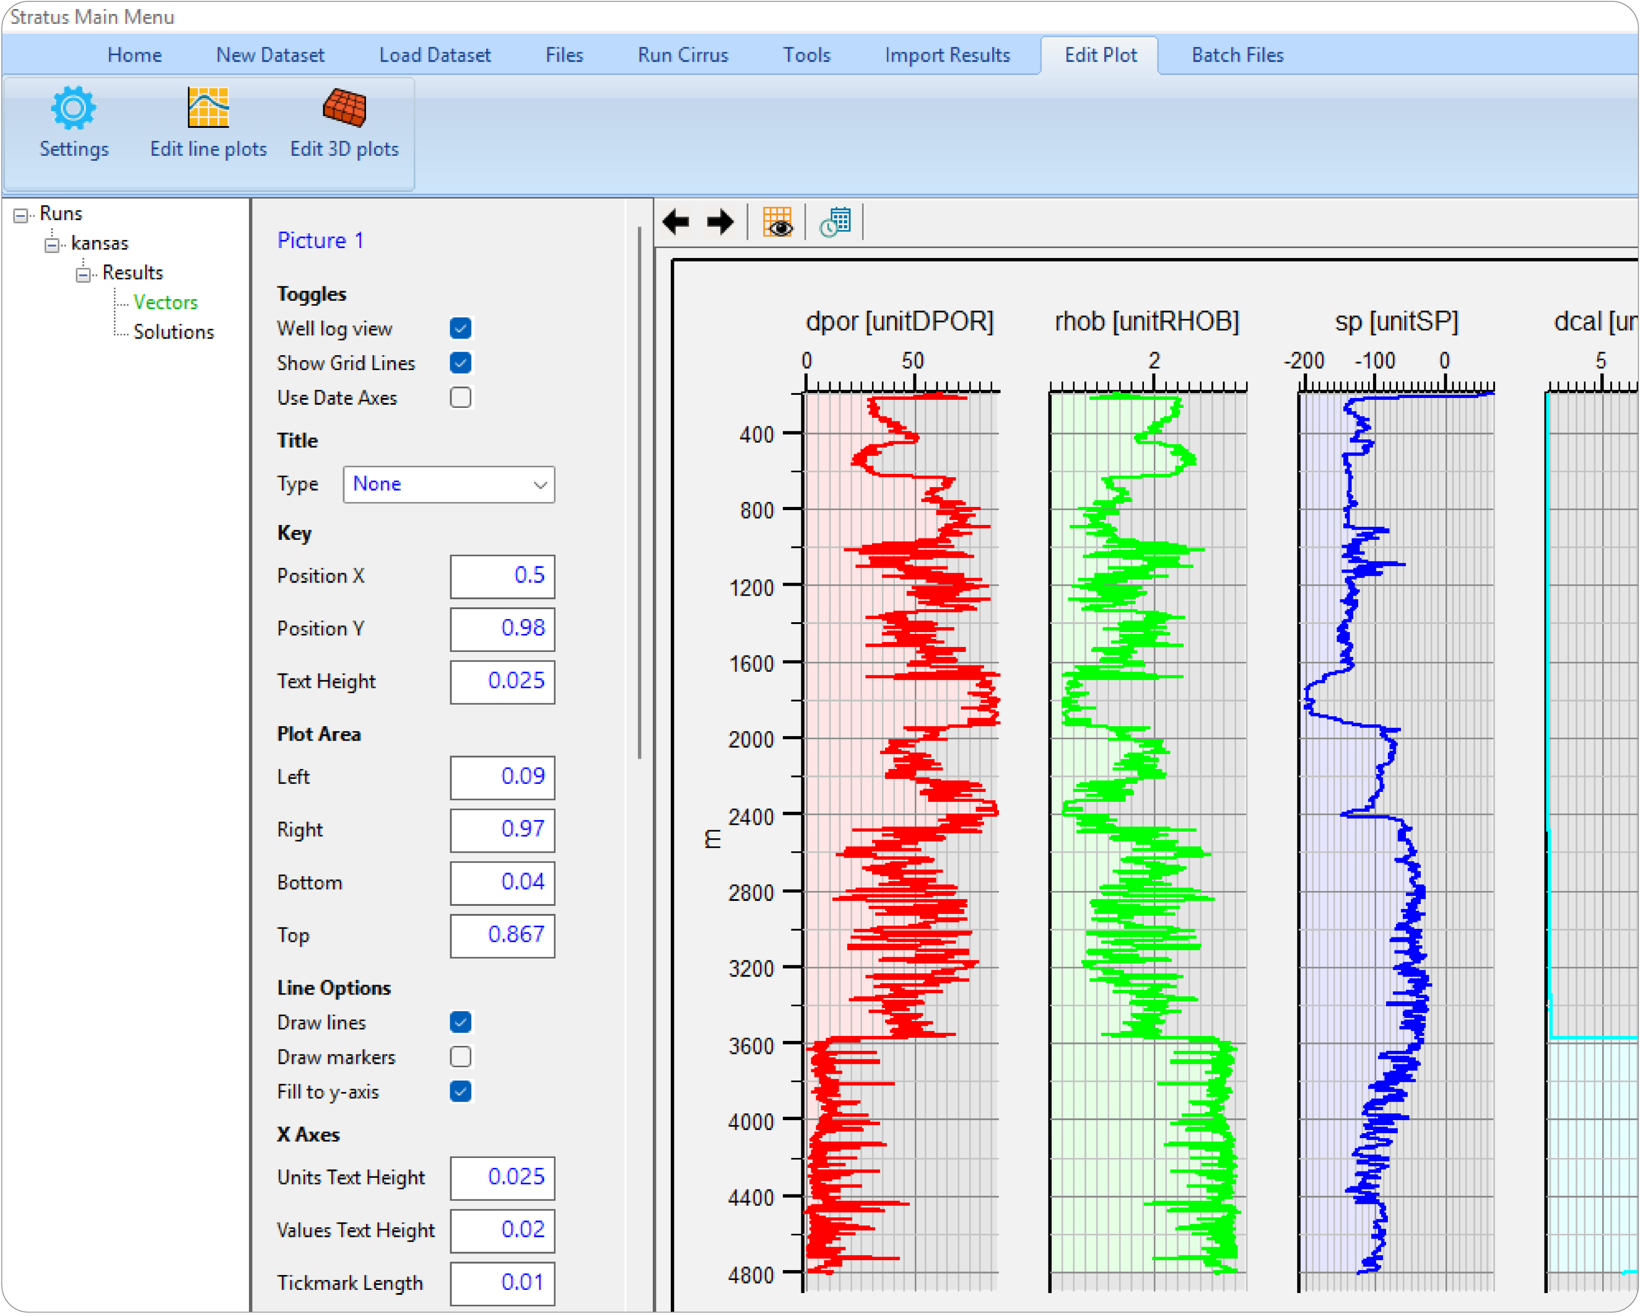Collapse the Runs tree node
The width and height of the screenshot is (1640, 1316).
[21, 215]
